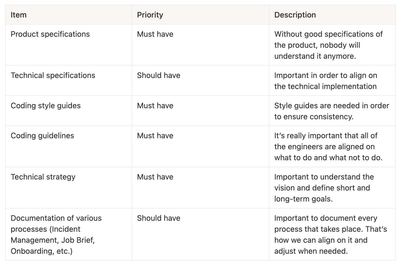Click Must have priority for Technical strategy

pos(155,177)
